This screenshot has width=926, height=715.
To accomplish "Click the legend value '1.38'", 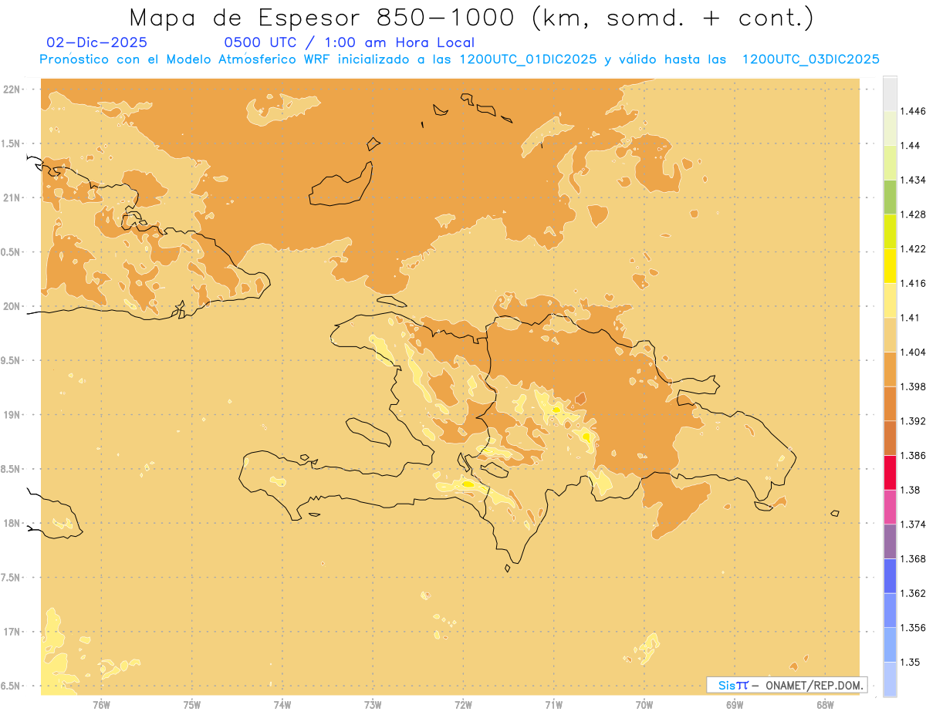I will coord(910,490).
